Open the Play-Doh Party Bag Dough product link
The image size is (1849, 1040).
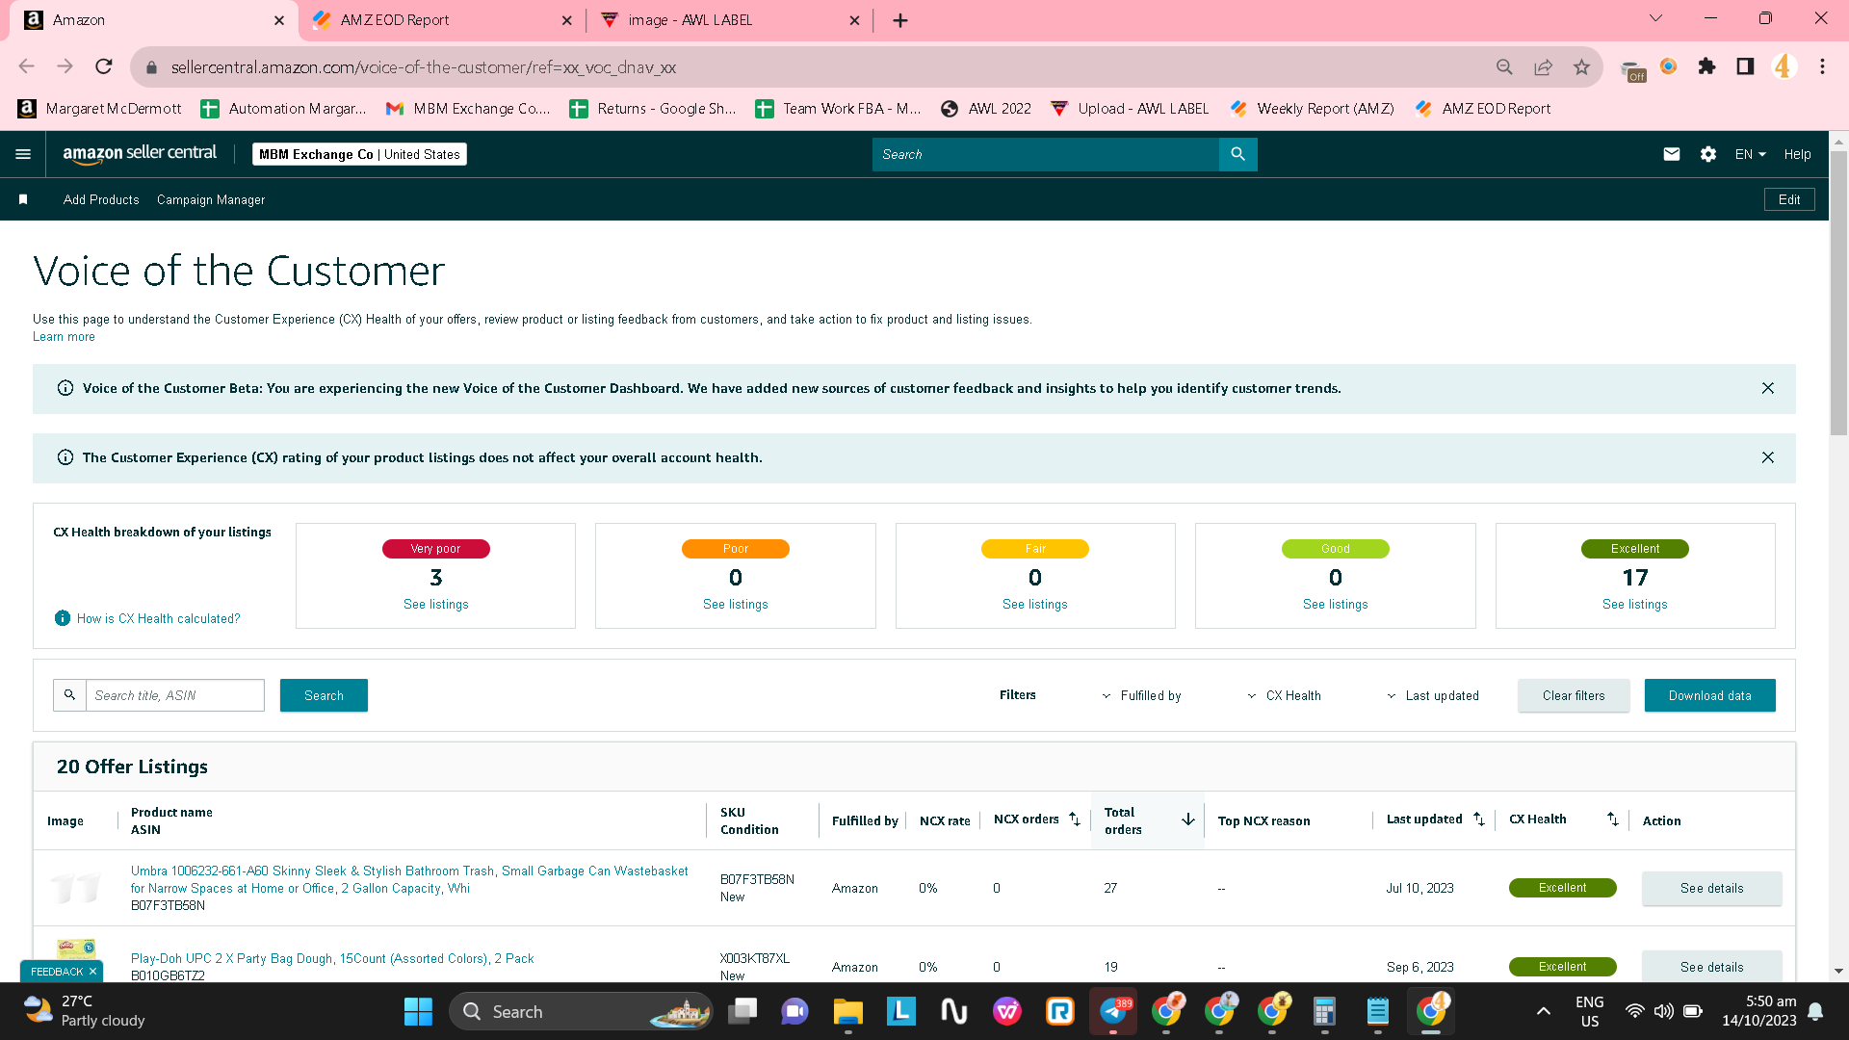click(332, 958)
